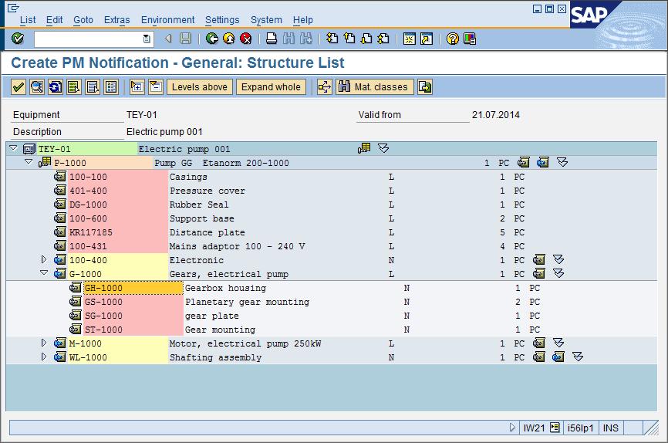Click the down-triangle at end of TEY-01 row
668x443 pixels.
pyautogui.click(x=383, y=148)
